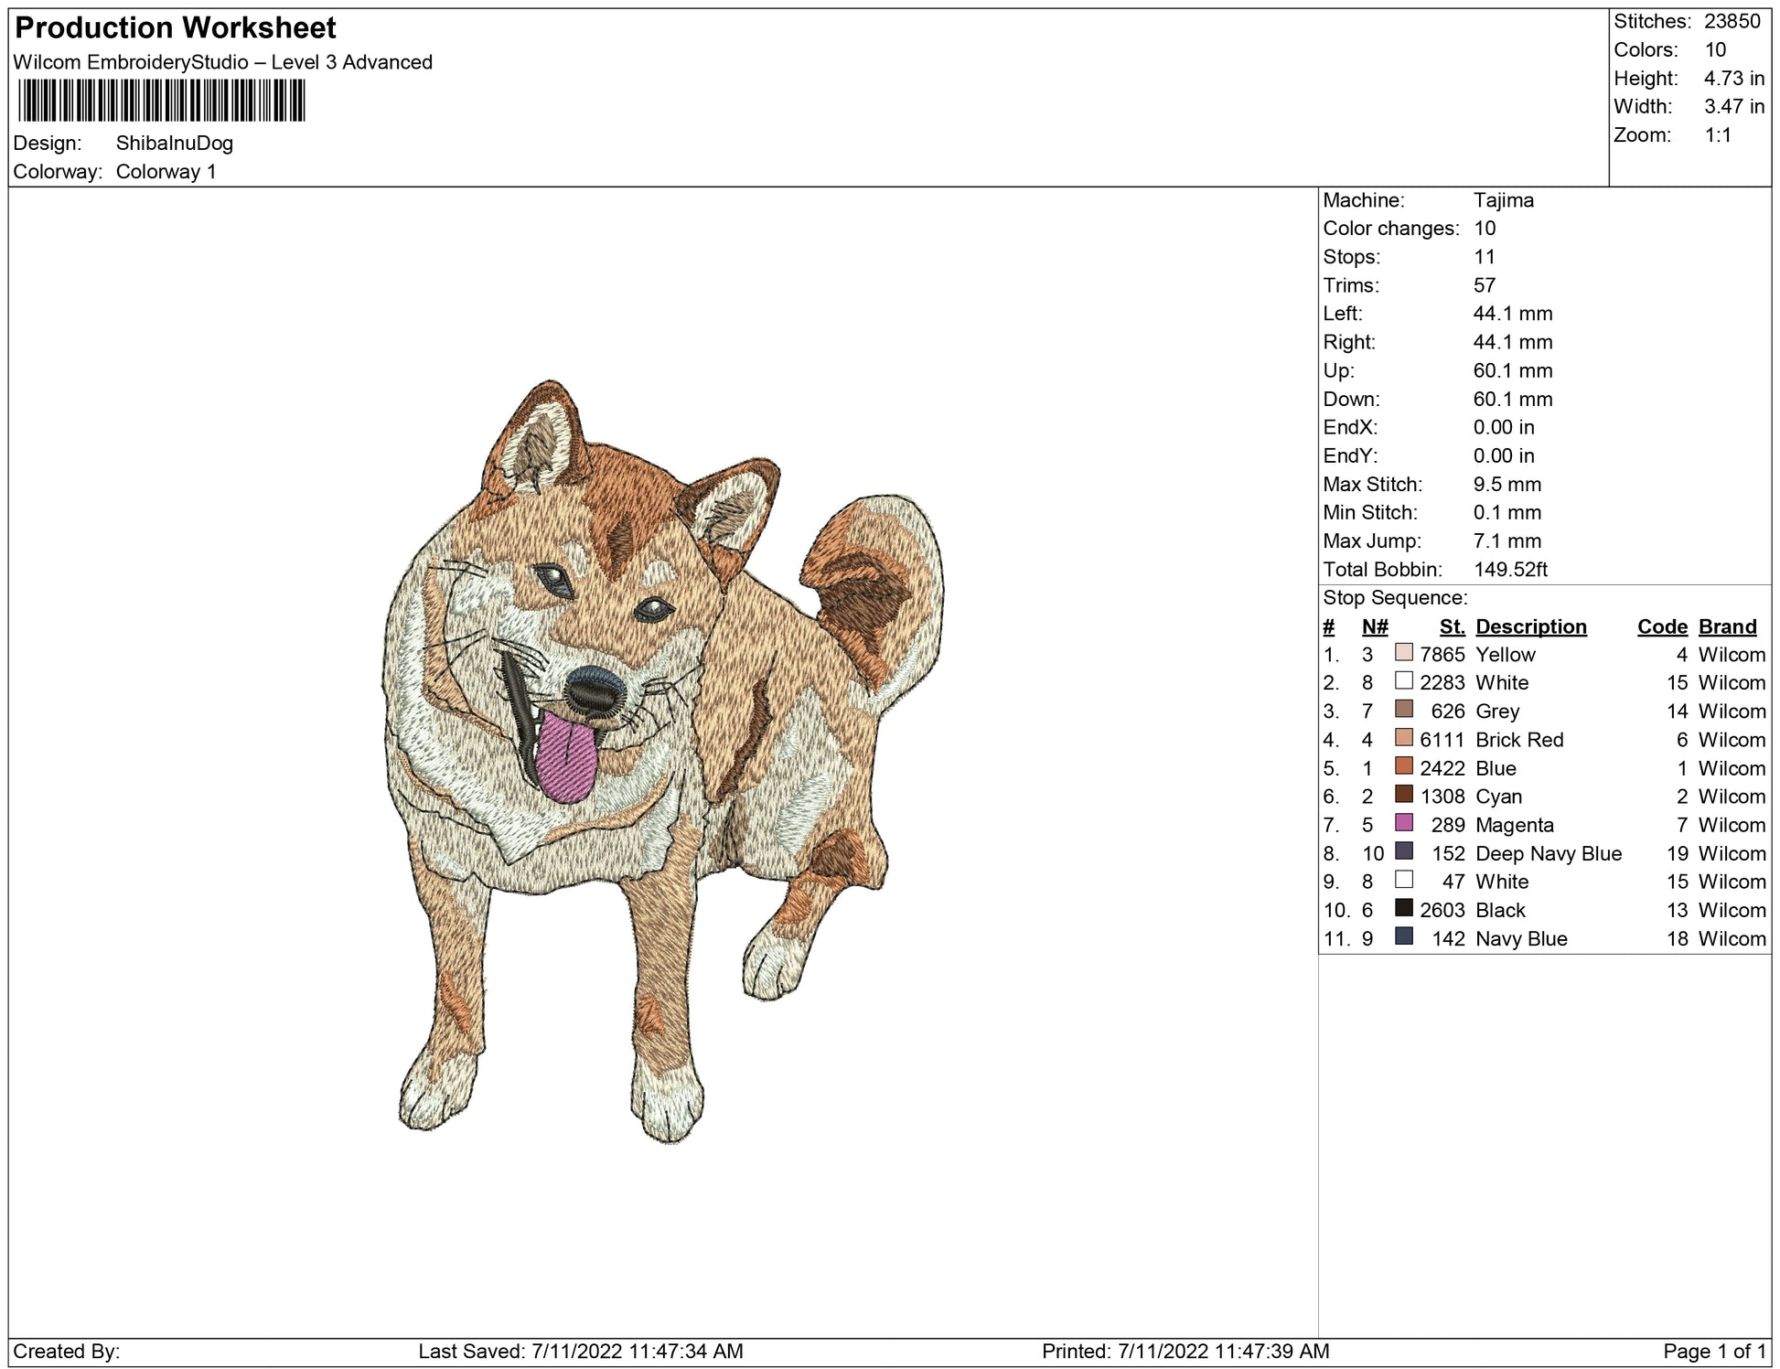Click the Yellow thread color swatch
Image resolution: width=1780 pixels, height=1369 pixels.
pos(1403,653)
